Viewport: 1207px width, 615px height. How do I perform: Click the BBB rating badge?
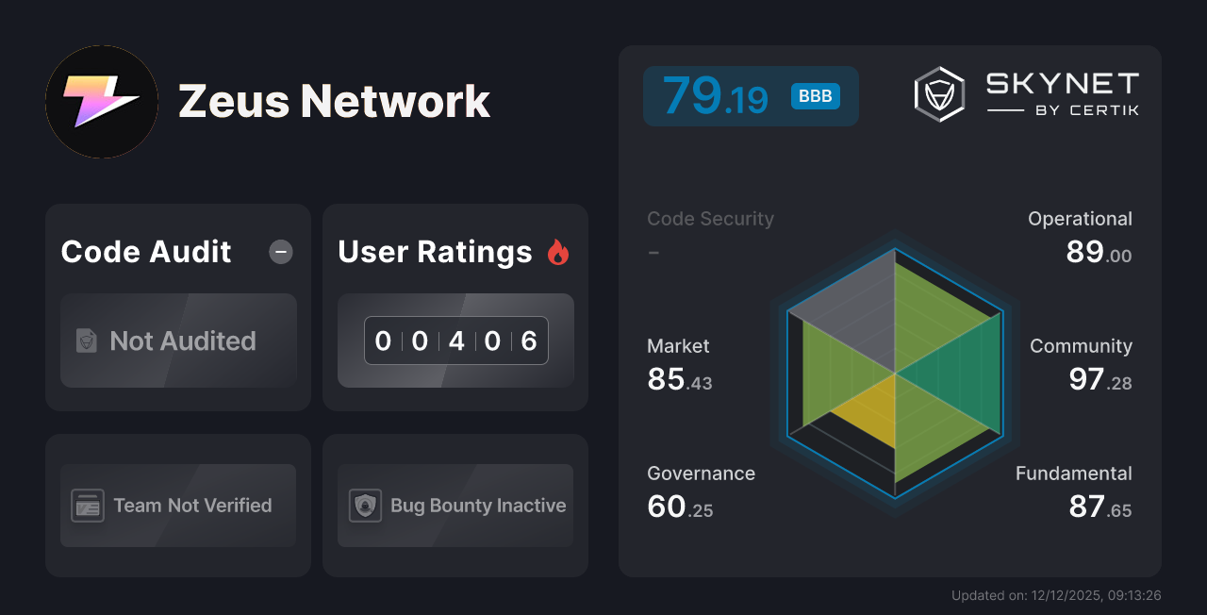pyautogui.click(x=814, y=95)
